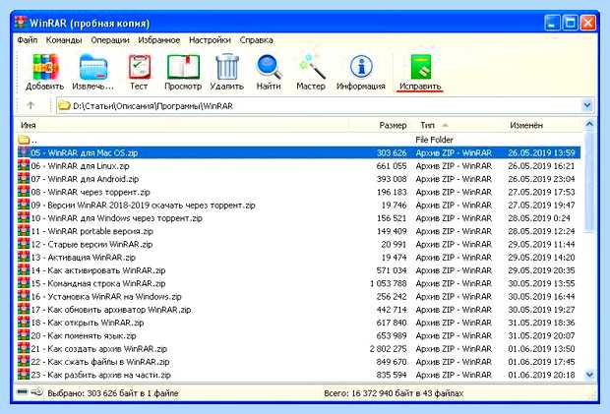Click the folder icon in the address bar

pyautogui.click(x=64, y=106)
